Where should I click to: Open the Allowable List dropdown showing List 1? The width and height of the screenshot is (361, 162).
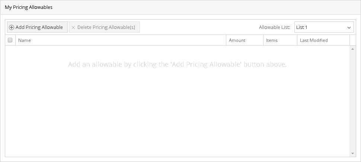(x=320, y=27)
